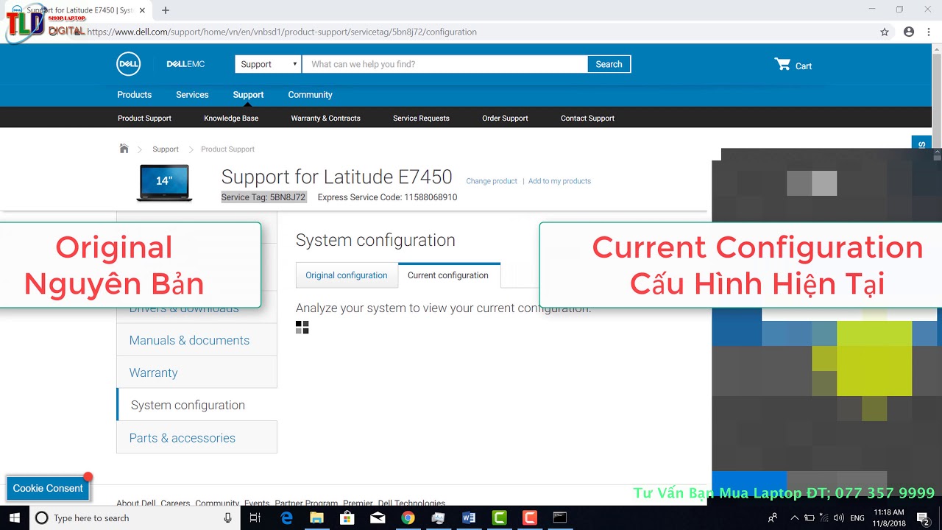Open the green Camtasia taskbar icon
This screenshot has width=942, height=530.
[x=499, y=517]
